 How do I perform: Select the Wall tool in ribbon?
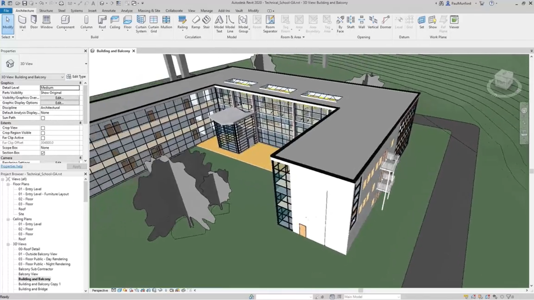tap(22, 22)
